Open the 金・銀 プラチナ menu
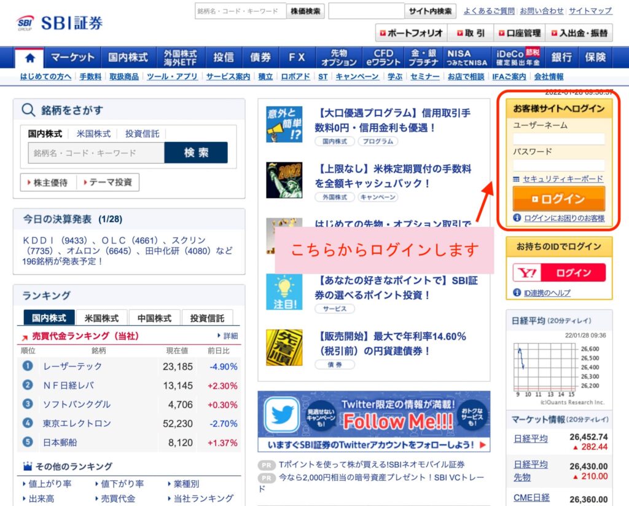Image resolution: width=629 pixels, height=506 pixels. tap(424, 58)
